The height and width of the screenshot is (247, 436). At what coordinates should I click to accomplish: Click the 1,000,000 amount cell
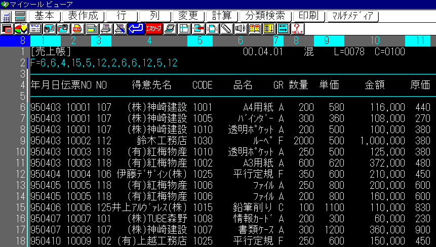[x=383, y=141]
